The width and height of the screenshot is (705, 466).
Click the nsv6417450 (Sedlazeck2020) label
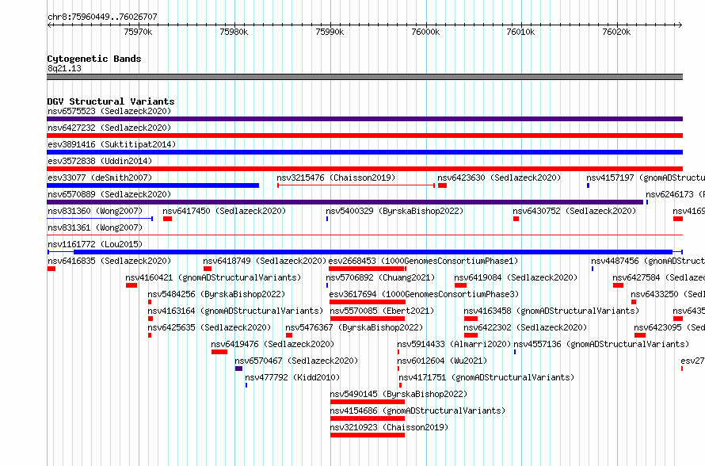coord(224,211)
